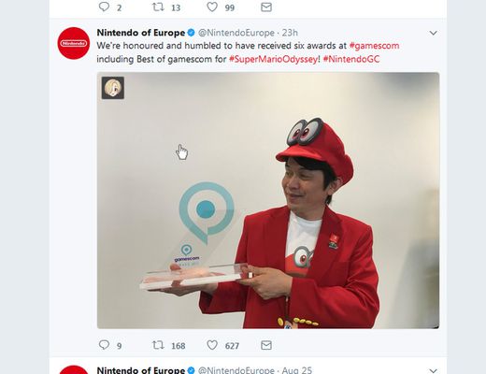Open the #NintendoGC hashtag link
Image resolution: width=486 pixels, height=374 pixels.
click(x=351, y=59)
